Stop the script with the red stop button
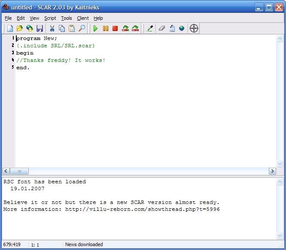The width and height of the screenshot is (286, 250). click(115, 28)
